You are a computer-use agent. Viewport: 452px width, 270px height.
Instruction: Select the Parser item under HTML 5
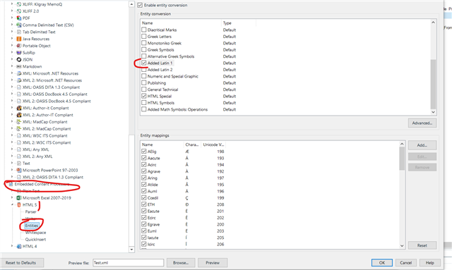point(30,211)
